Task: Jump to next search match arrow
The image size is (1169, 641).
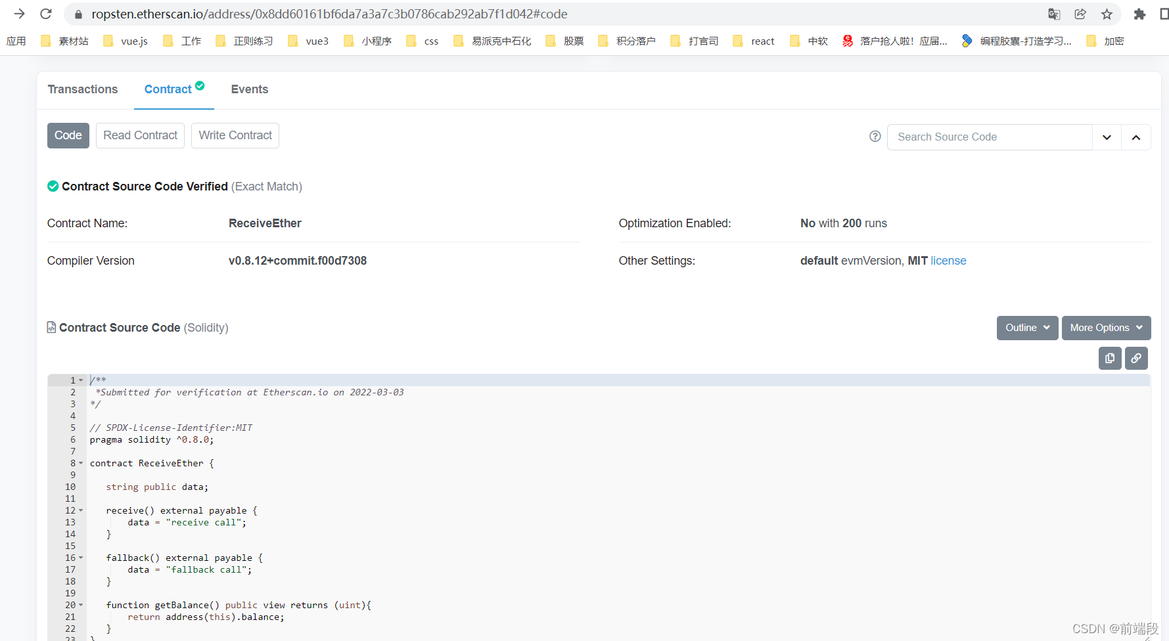Action: point(1107,137)
